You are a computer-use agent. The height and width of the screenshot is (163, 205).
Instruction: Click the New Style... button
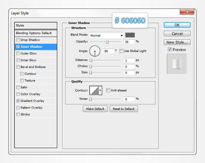177,42
